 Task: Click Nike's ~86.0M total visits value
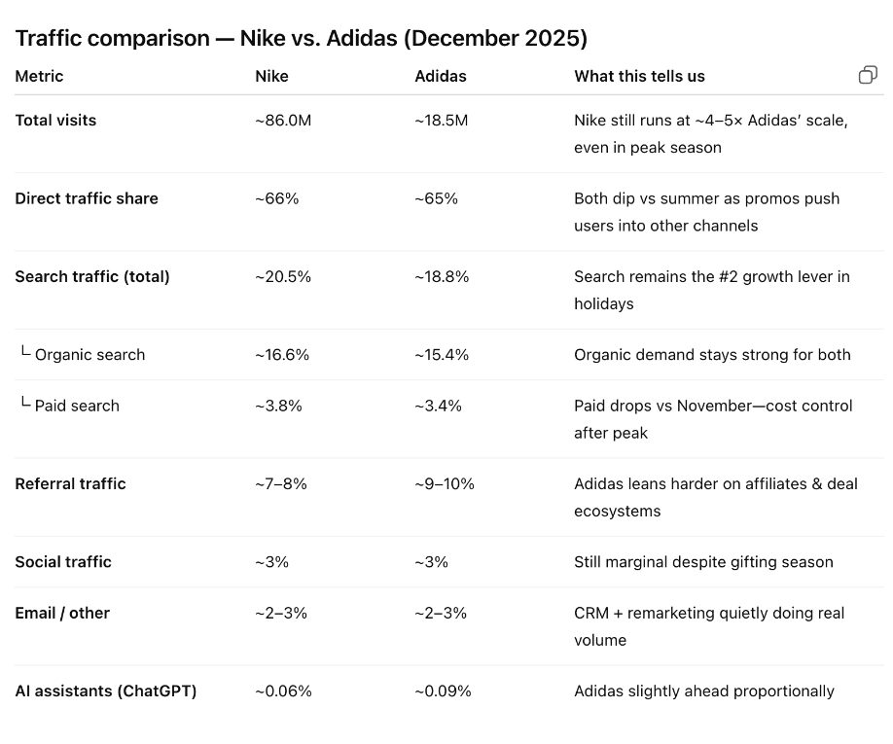tap(283, 121)
